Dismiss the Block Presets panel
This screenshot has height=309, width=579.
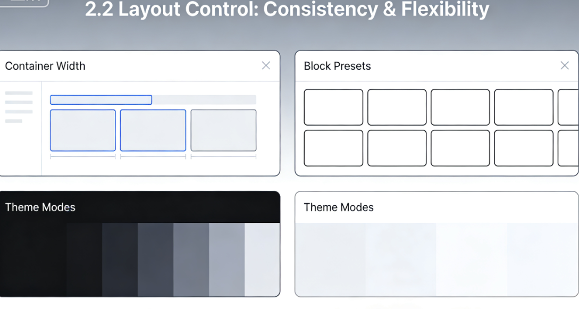pyautogui.click(x=565, y=65)
